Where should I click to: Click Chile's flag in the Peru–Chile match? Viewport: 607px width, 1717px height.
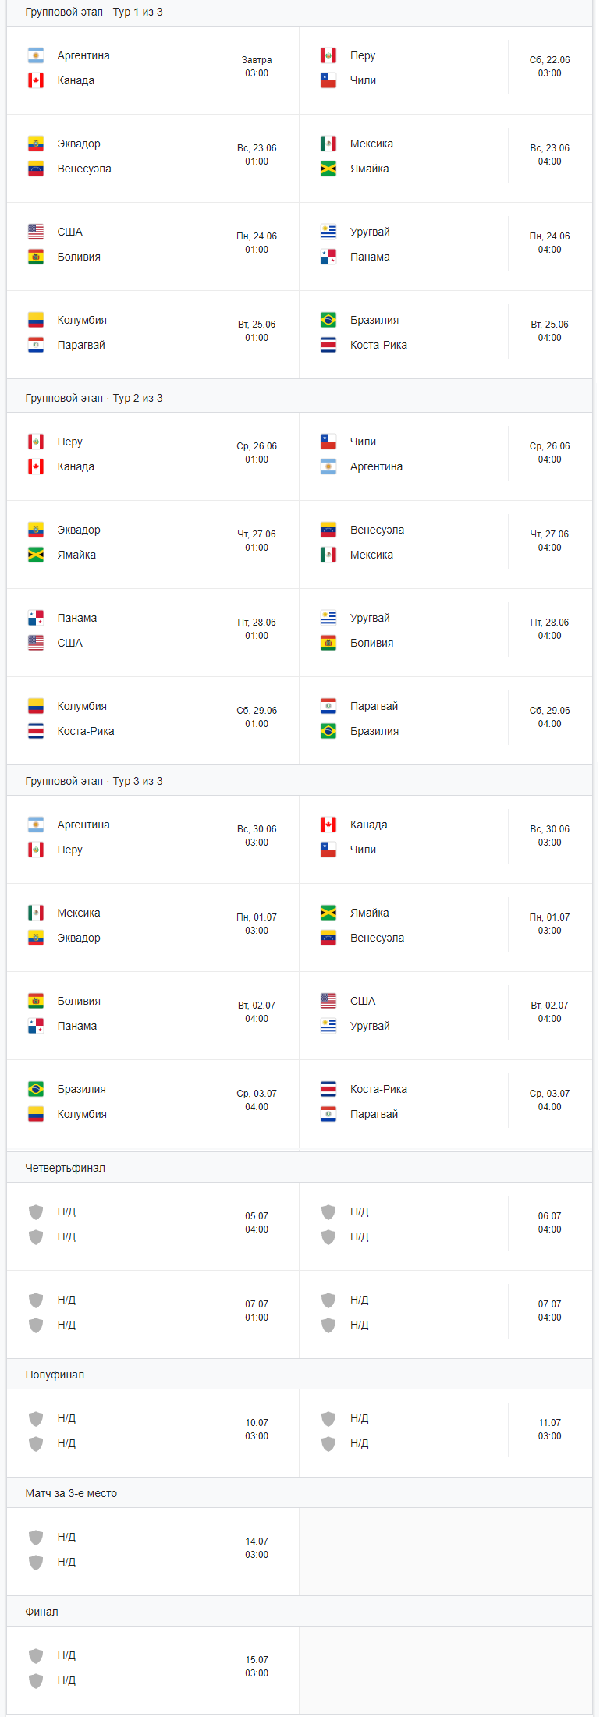tap(328, 80)
